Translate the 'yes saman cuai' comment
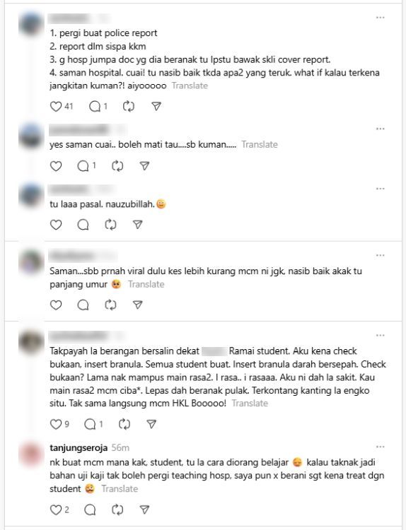406x530 pixels. [260, 145]
